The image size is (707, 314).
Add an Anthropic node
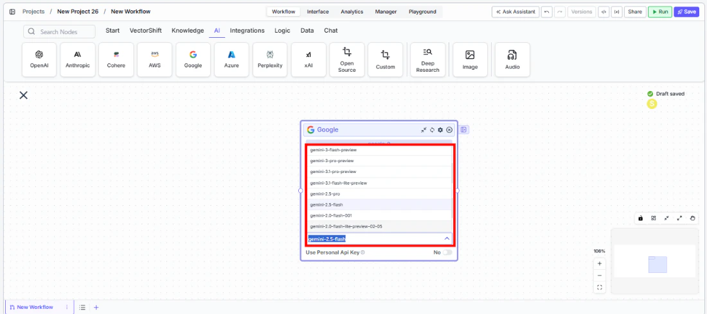(78, 60)
